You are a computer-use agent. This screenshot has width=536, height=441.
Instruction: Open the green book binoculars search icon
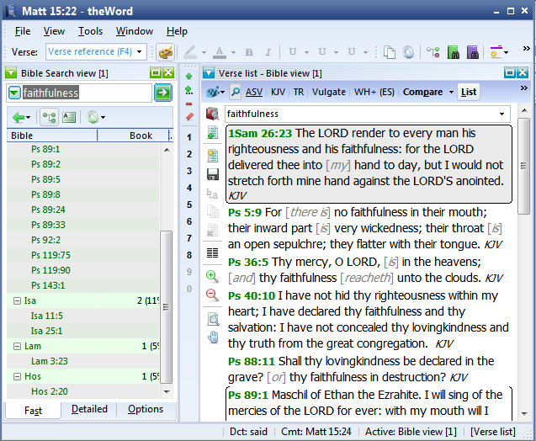[x=454, y=52]
